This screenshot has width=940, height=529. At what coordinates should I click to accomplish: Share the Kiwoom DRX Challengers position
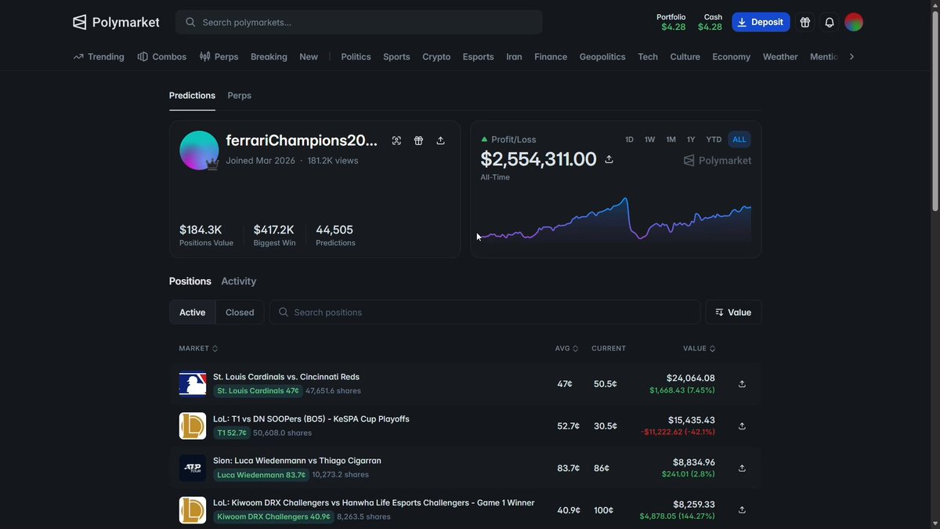[x=742, y=510]
